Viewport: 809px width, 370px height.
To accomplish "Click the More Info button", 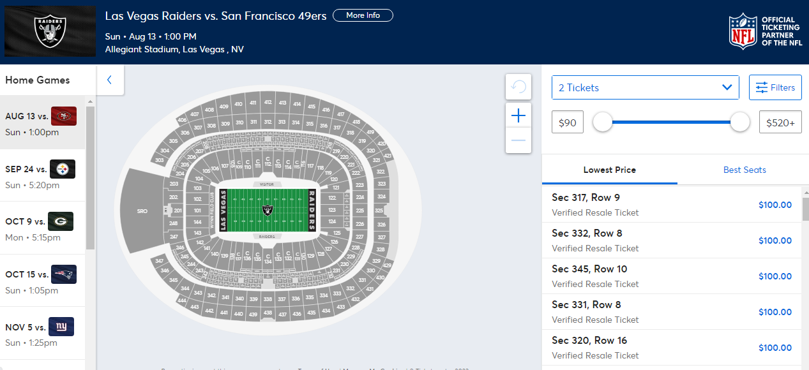I will [363, 15].
